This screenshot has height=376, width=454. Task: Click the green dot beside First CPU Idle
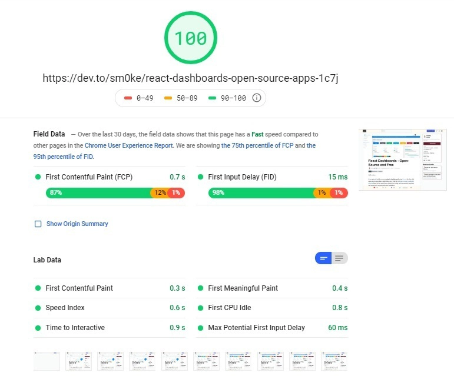click(200, 308)
